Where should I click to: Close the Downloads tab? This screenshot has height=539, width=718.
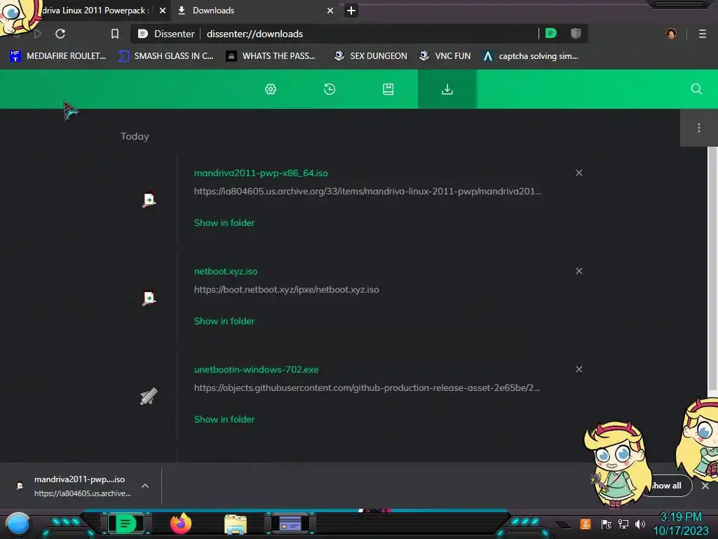coord(330,11)
